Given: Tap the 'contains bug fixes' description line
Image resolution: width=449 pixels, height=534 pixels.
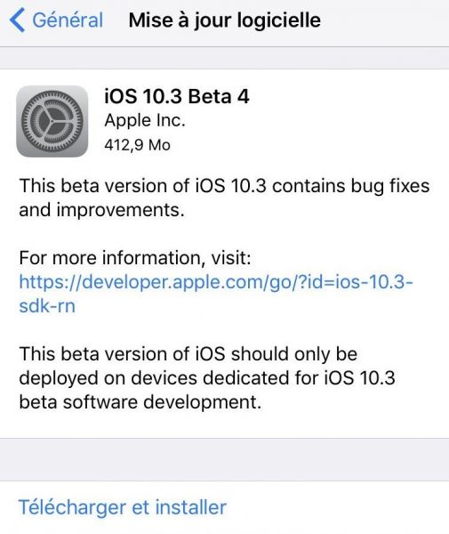Looking at the screenshot, I should [x=224, y=186].
